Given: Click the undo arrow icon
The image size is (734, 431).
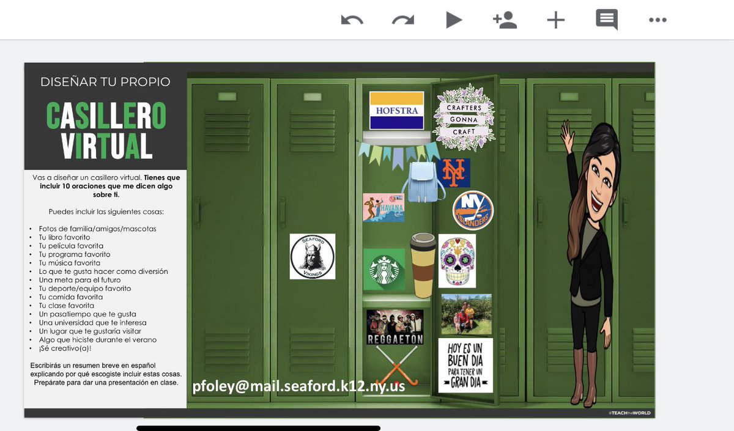Looking at the screenshot, I should (x=352, y=20).
